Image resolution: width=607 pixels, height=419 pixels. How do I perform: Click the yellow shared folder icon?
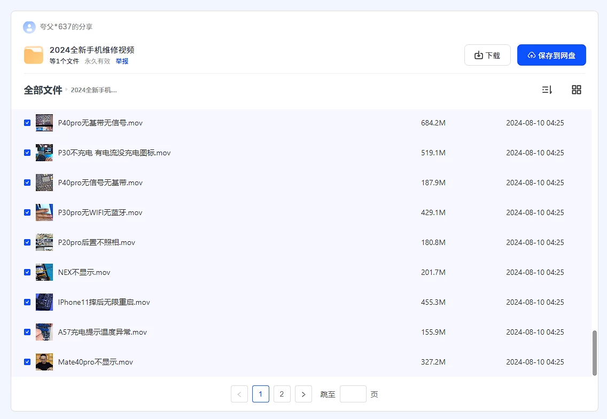tap(34, 55)
